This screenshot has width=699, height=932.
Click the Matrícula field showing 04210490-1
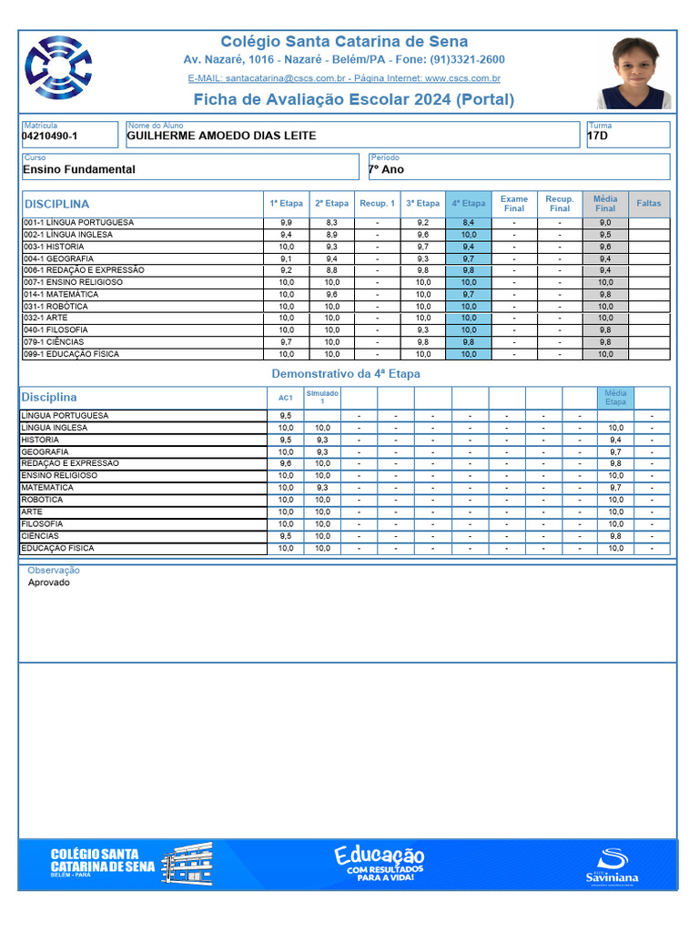[69, 135]
